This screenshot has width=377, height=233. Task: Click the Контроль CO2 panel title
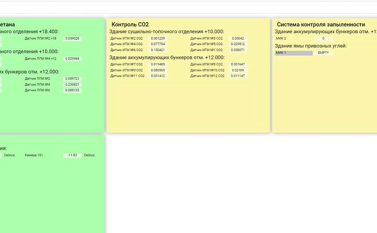[x=130, y=25]
